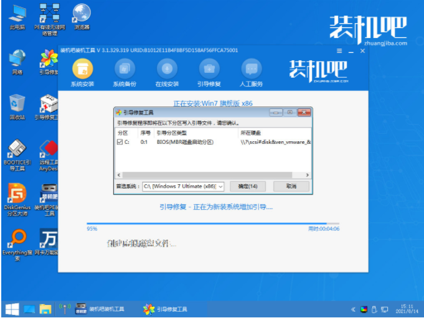Select the 引导修复 toolbox icon
The image size is (424, 318).
point(209,69)
